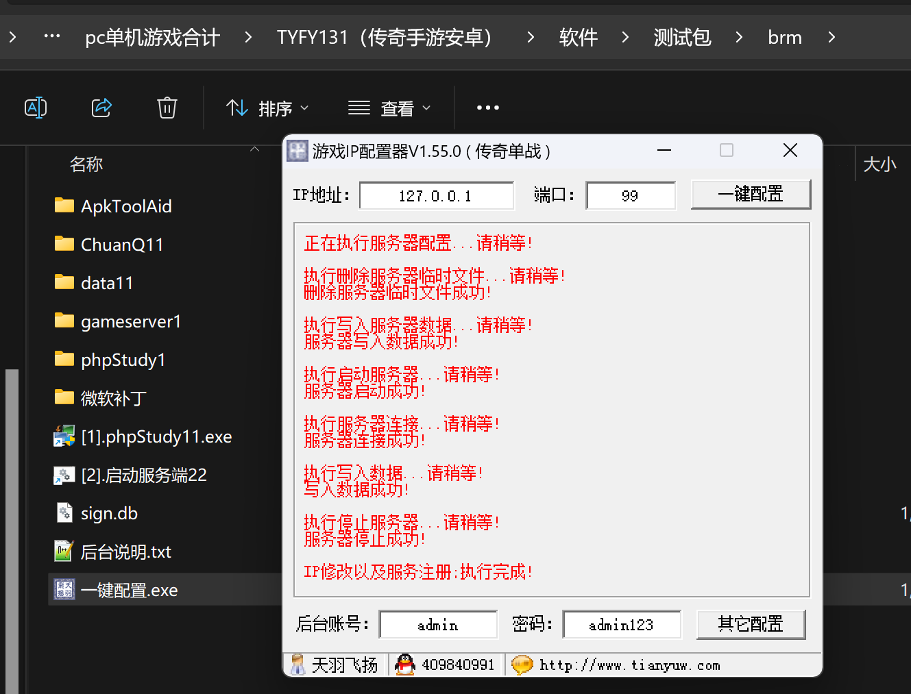911x694 pixels.
Task: Click the 端口 port input field
Action: [631, 196]
